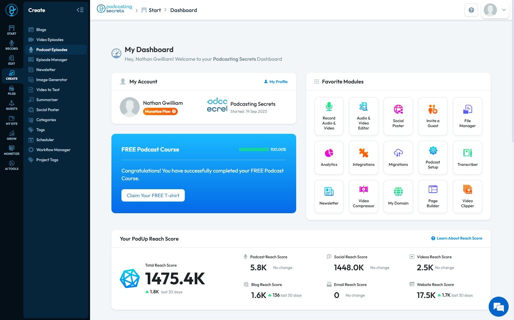
Task: Open the Monetize section in left rail
Action: pyautogui.click(x=12, y=150)
